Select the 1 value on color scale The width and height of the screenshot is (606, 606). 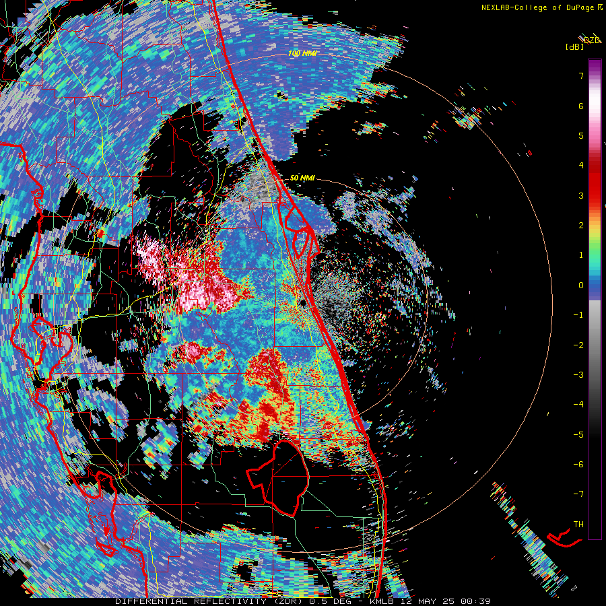pos(581,255)
